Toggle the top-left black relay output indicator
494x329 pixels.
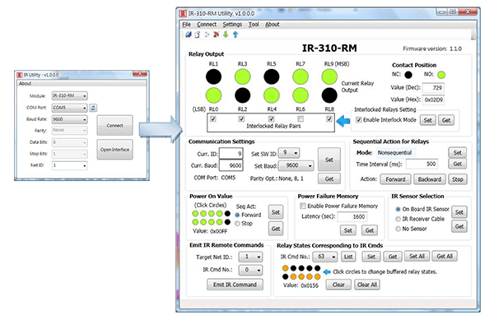(213, 76)
